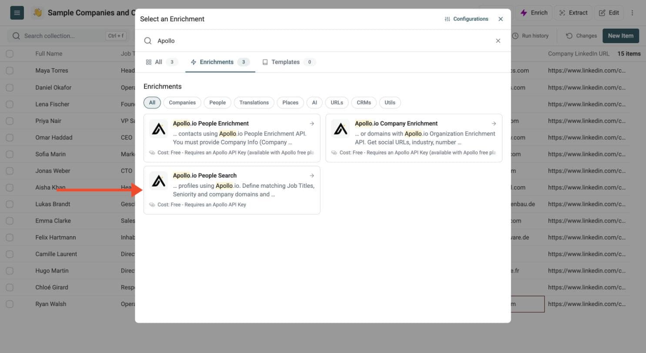
Task: Click the Edit button in top toolbar
Action: (609, 13)
